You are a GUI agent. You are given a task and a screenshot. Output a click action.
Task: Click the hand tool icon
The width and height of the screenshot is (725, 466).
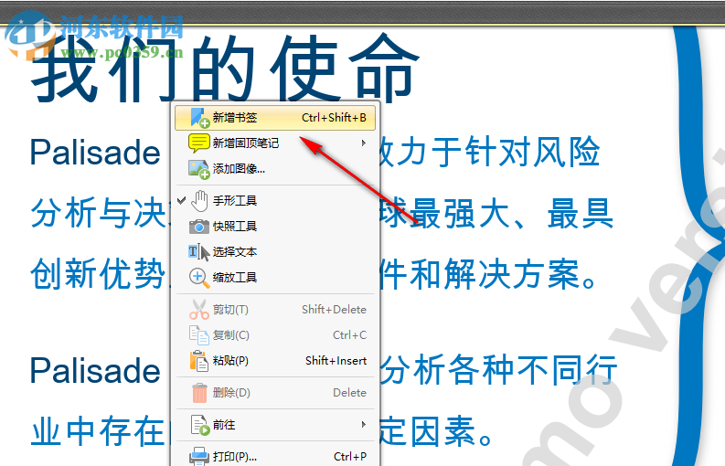coord(199,201)
